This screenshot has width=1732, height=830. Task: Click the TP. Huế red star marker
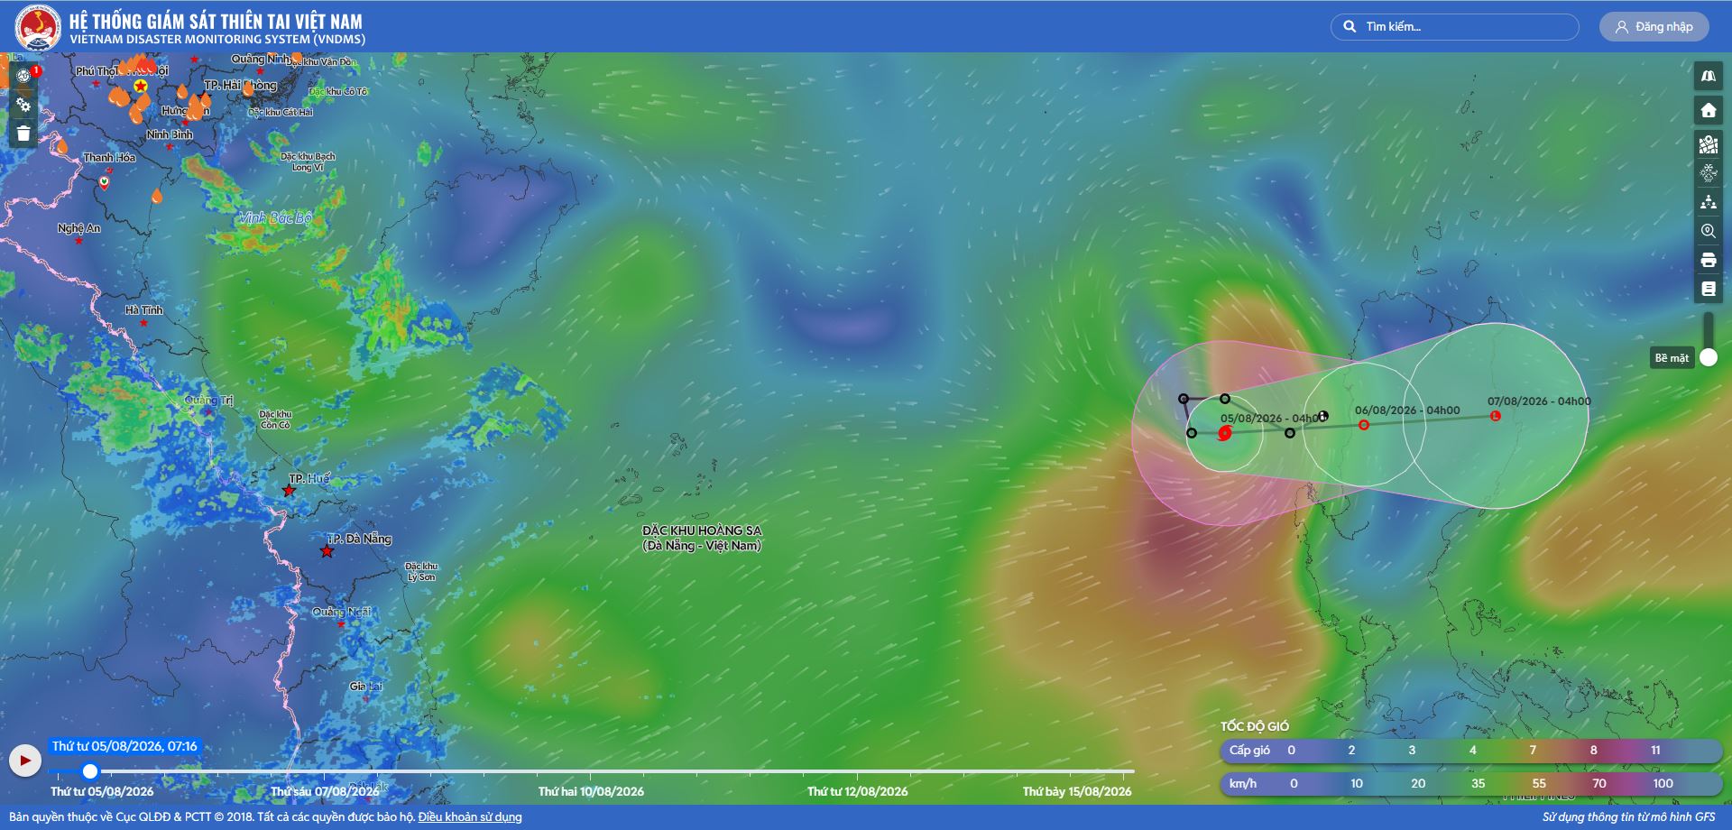coord(289,491)
